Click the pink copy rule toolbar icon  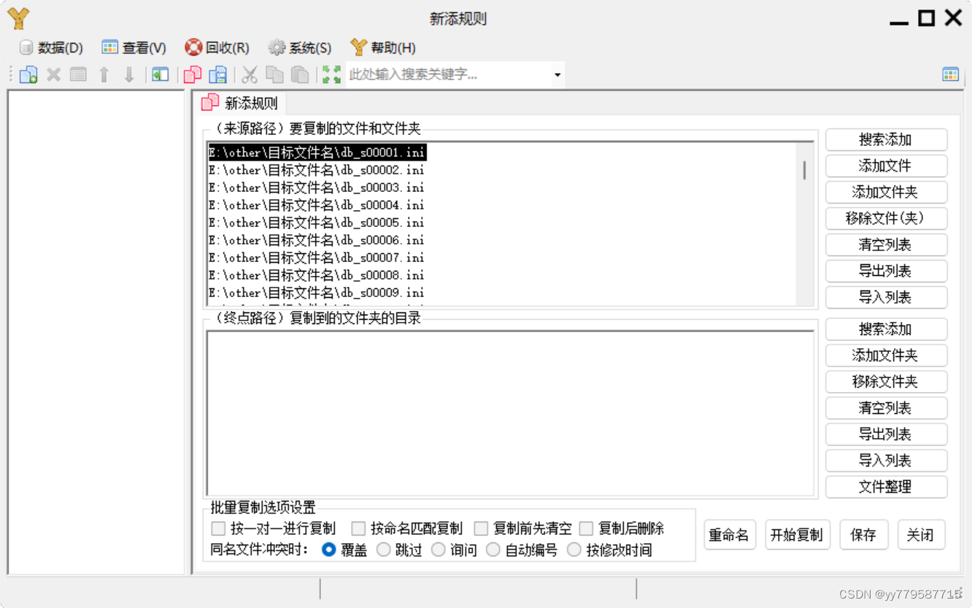(x=193, y=74)
